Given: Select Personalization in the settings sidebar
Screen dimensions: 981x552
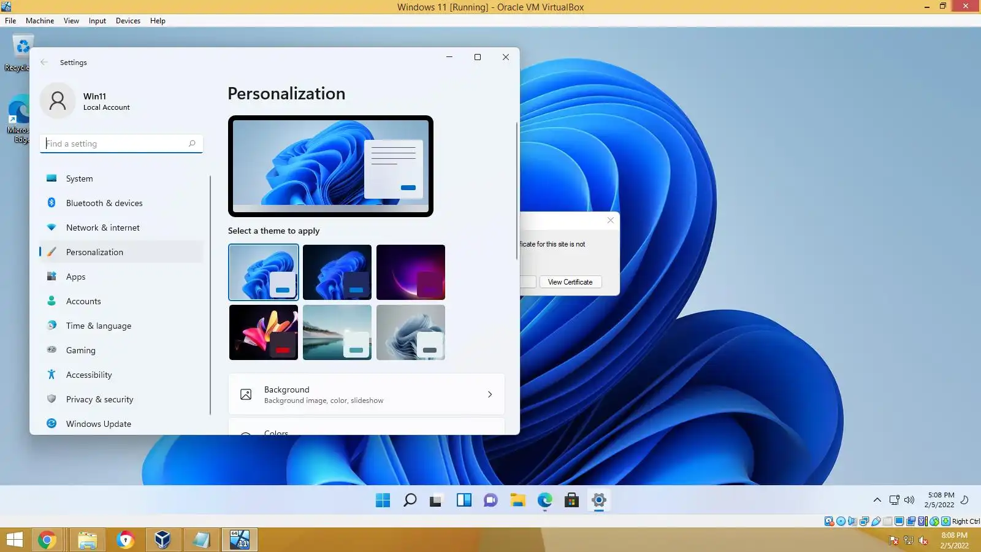Looking at the screenshot, I should [x=121, y=252].
